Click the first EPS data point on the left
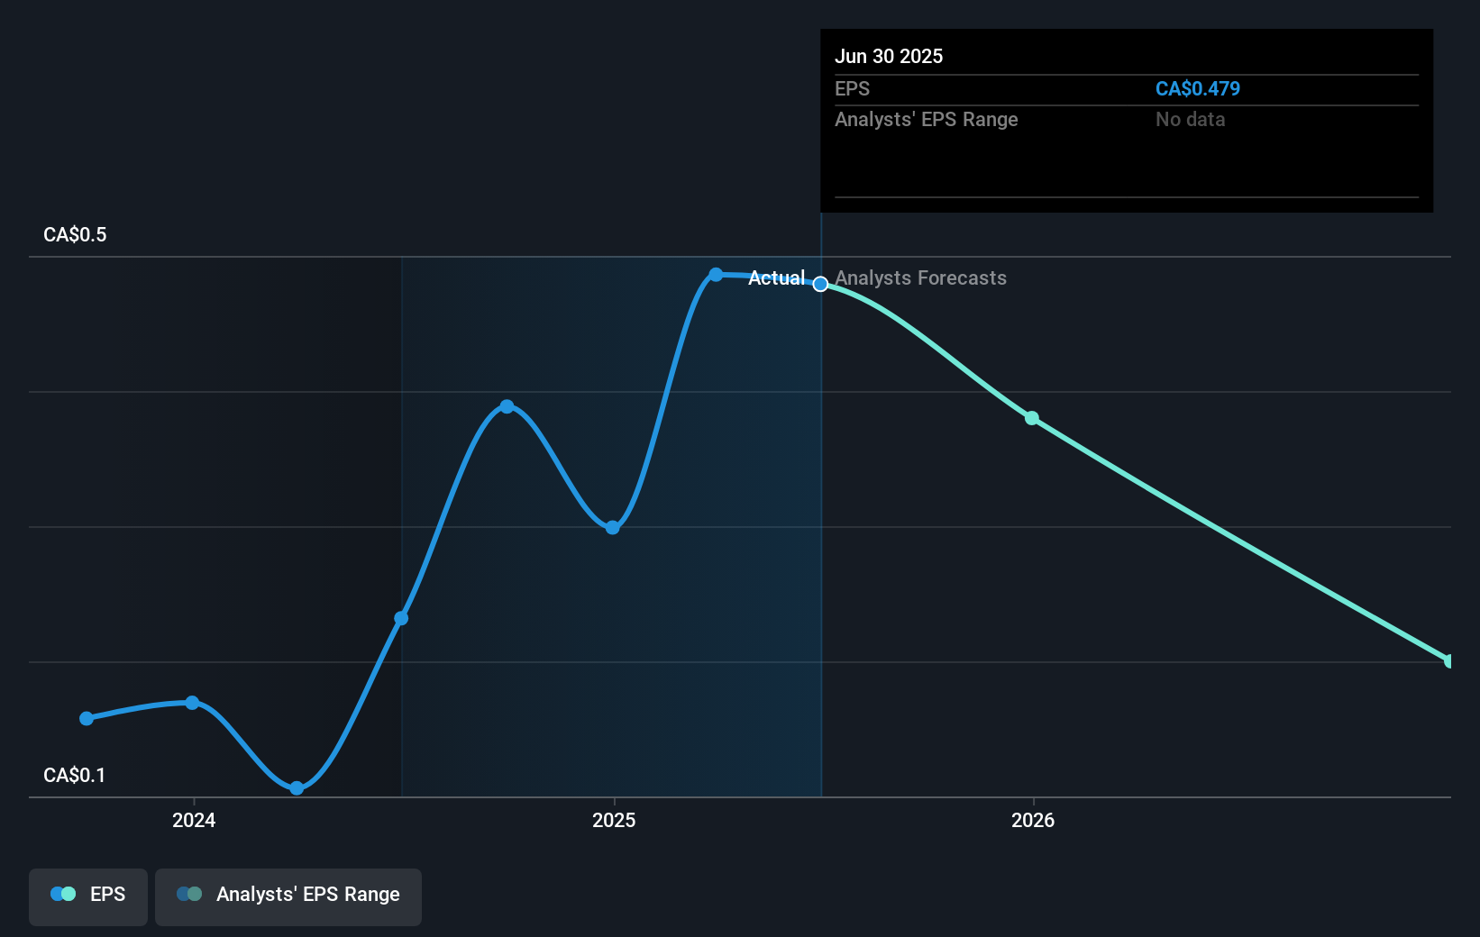The width and height of the screenshot is (1480, 937). [87, 718]
